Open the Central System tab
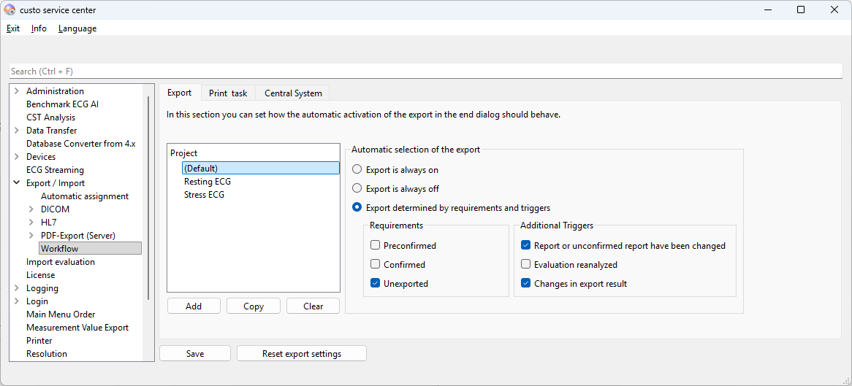The height and width of the screenshot is (386, 852). (293, 93)
